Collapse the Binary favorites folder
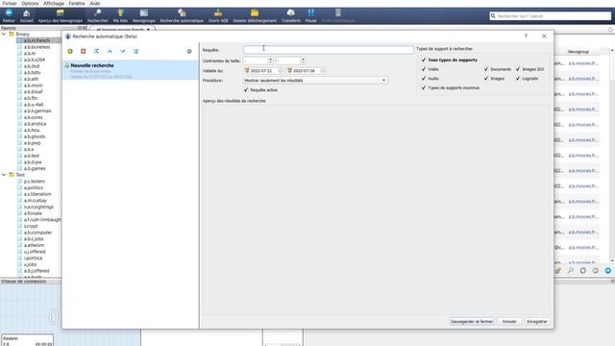 (x=4, y=35)
